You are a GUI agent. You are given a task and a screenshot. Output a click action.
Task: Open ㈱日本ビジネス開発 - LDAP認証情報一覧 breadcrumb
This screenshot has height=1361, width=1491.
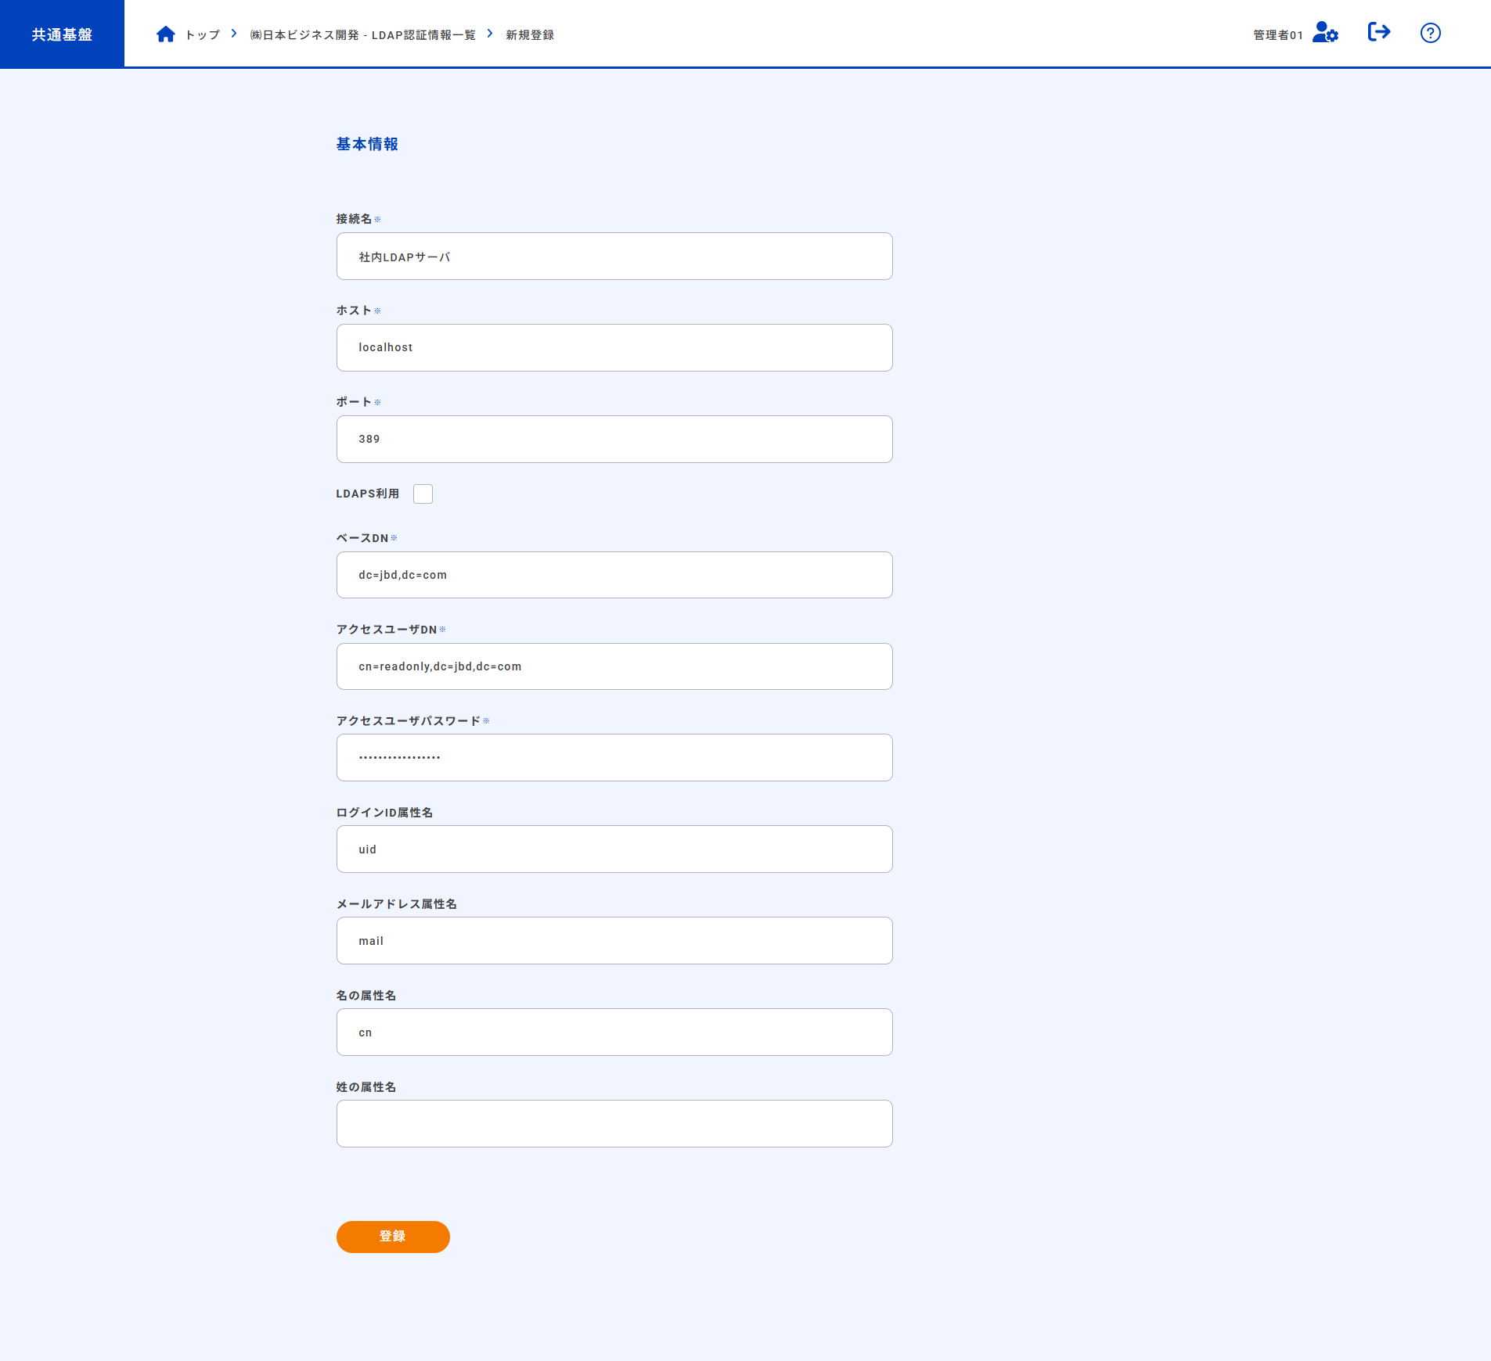(362, 35)
